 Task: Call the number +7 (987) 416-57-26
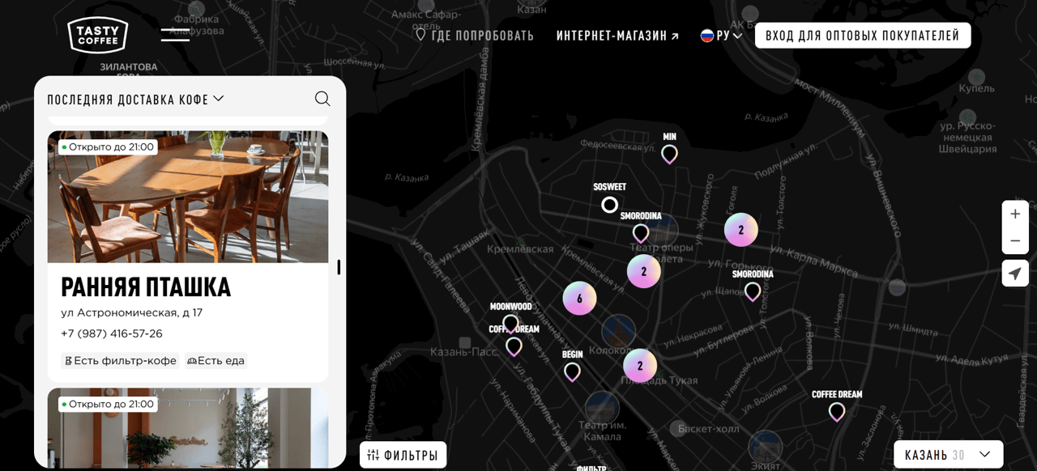[x=112, y=333]
